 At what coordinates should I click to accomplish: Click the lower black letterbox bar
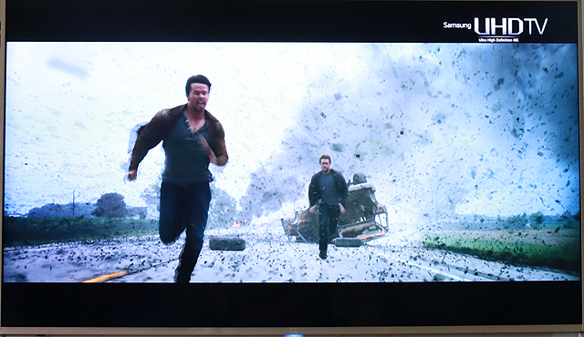tap(290, 304)
